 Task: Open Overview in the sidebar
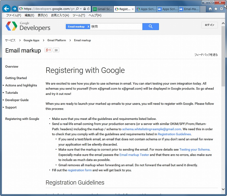(12, 66)
